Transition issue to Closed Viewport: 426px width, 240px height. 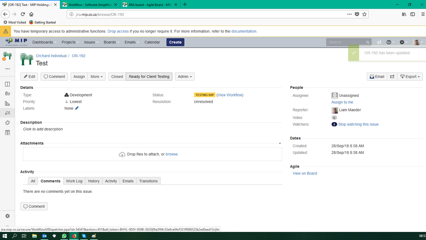click(x=117, y=76)
